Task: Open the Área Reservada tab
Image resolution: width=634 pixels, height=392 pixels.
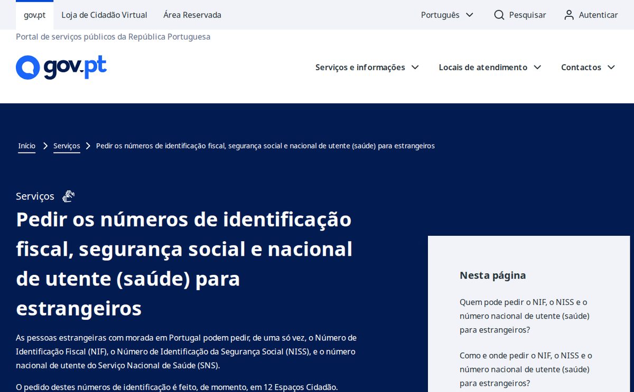Action: 192,15
